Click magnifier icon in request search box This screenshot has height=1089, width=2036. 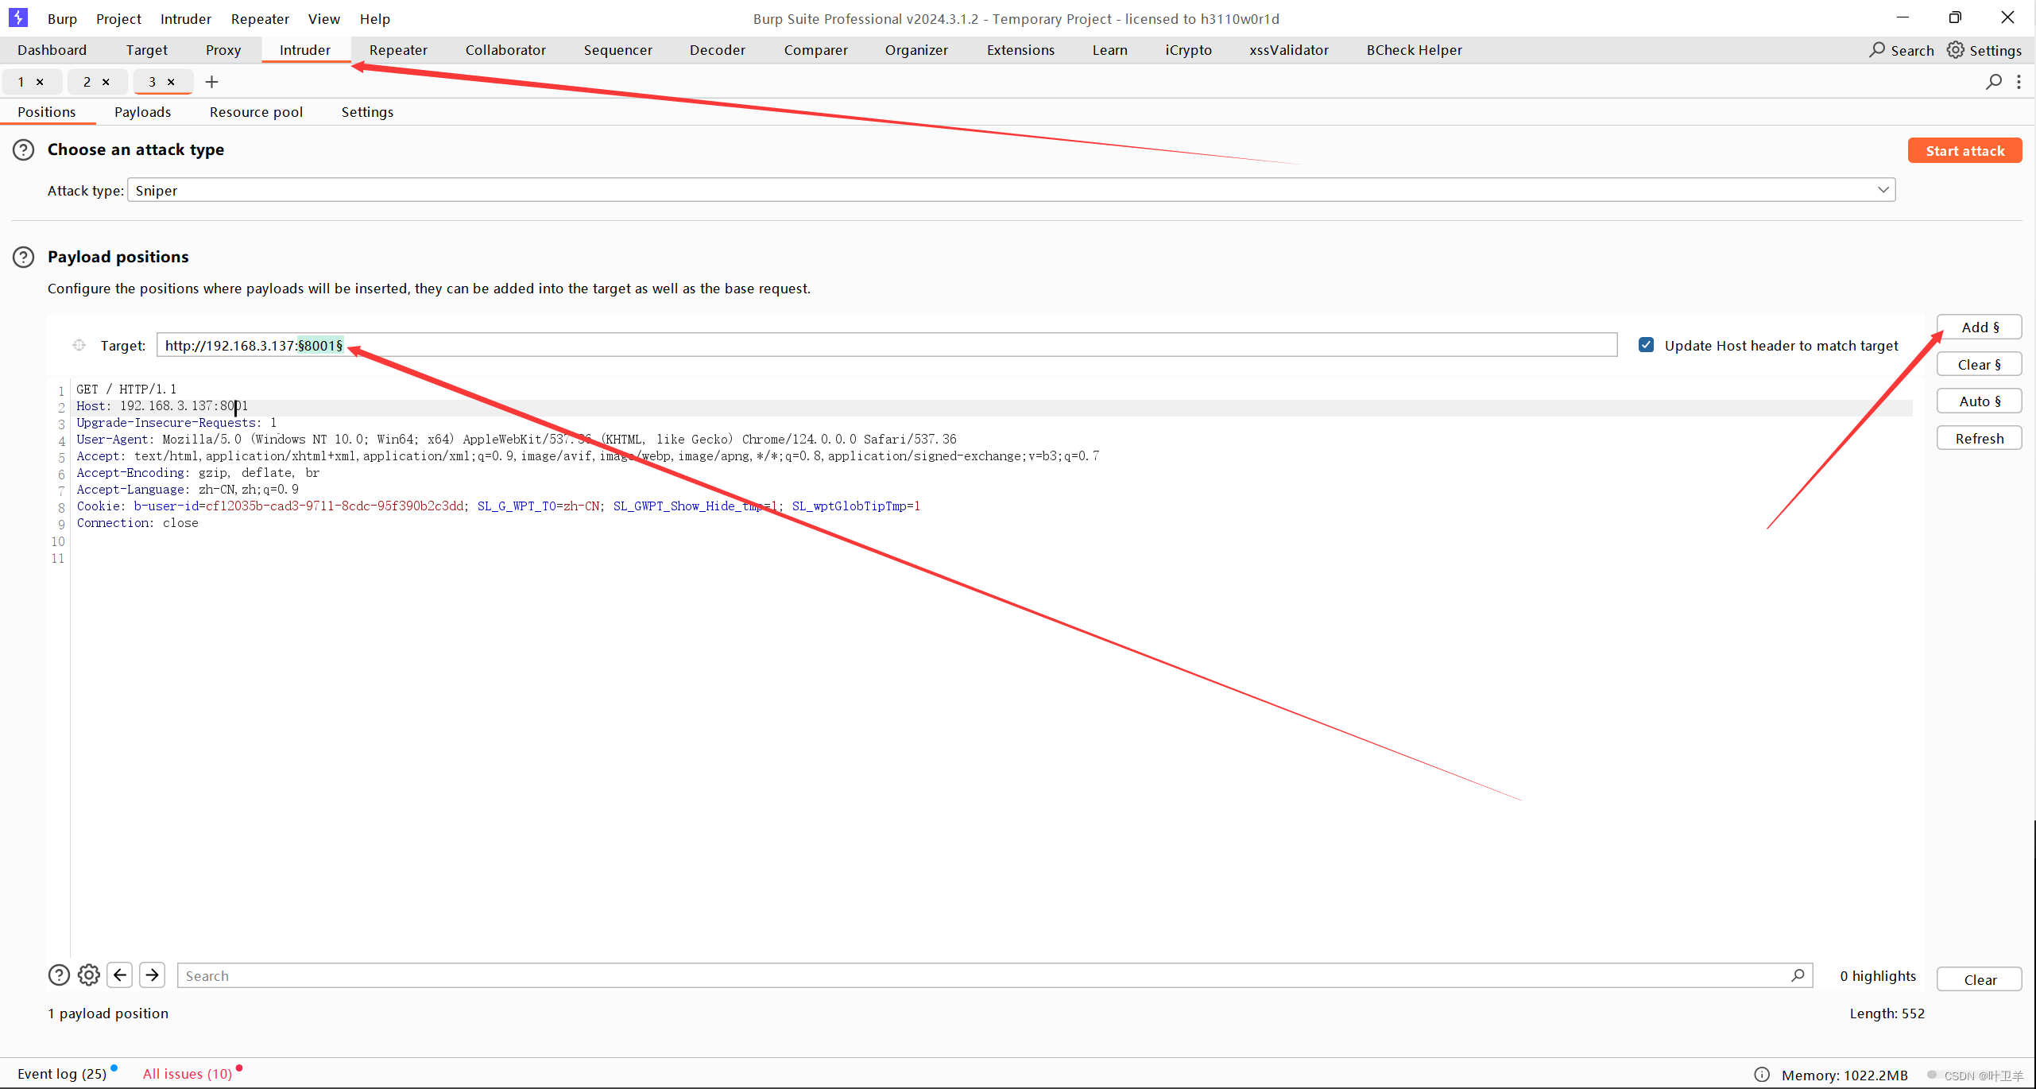click(x=1798, y=975)
